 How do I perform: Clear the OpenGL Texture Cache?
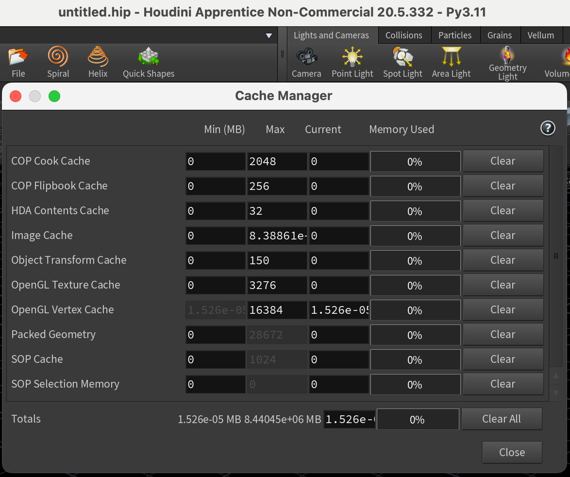503,285
